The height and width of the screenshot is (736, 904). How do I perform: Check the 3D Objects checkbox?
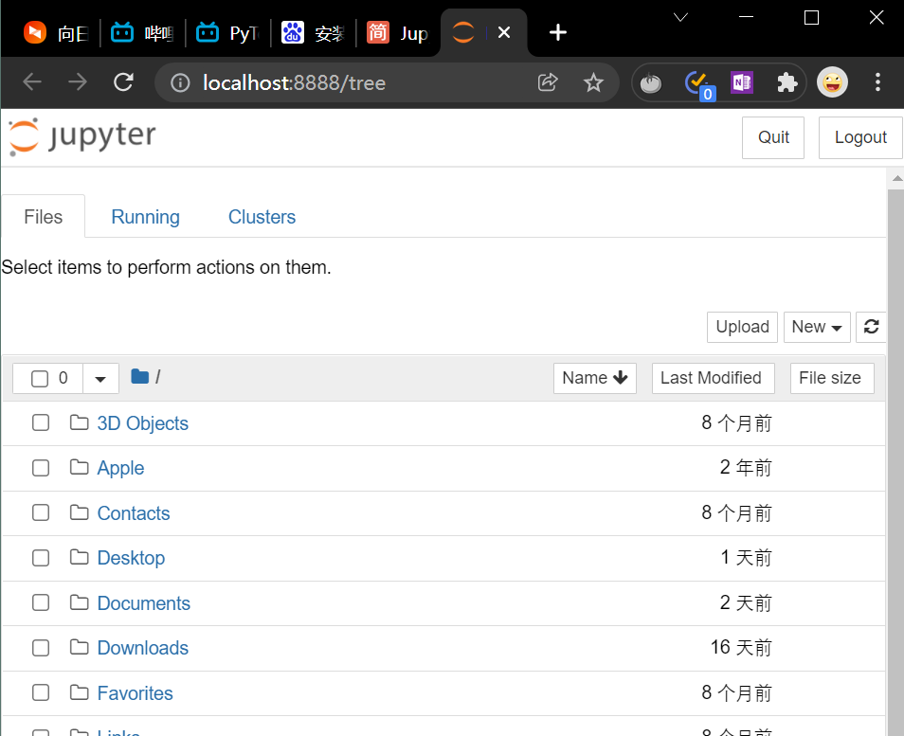[41, 422]
